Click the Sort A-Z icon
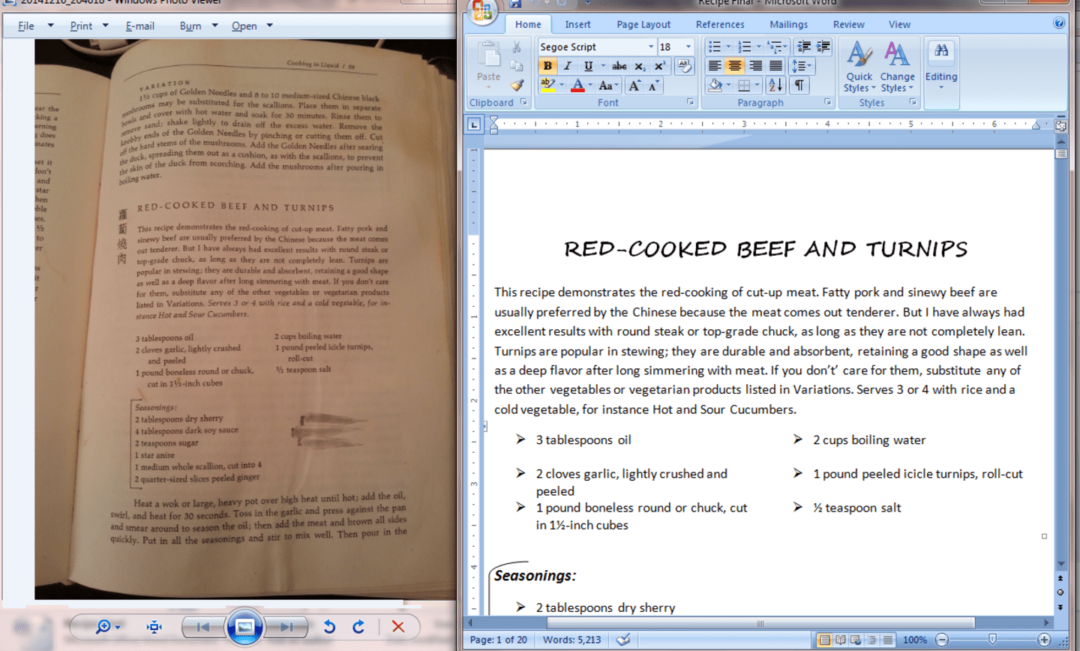 point(775,85)
